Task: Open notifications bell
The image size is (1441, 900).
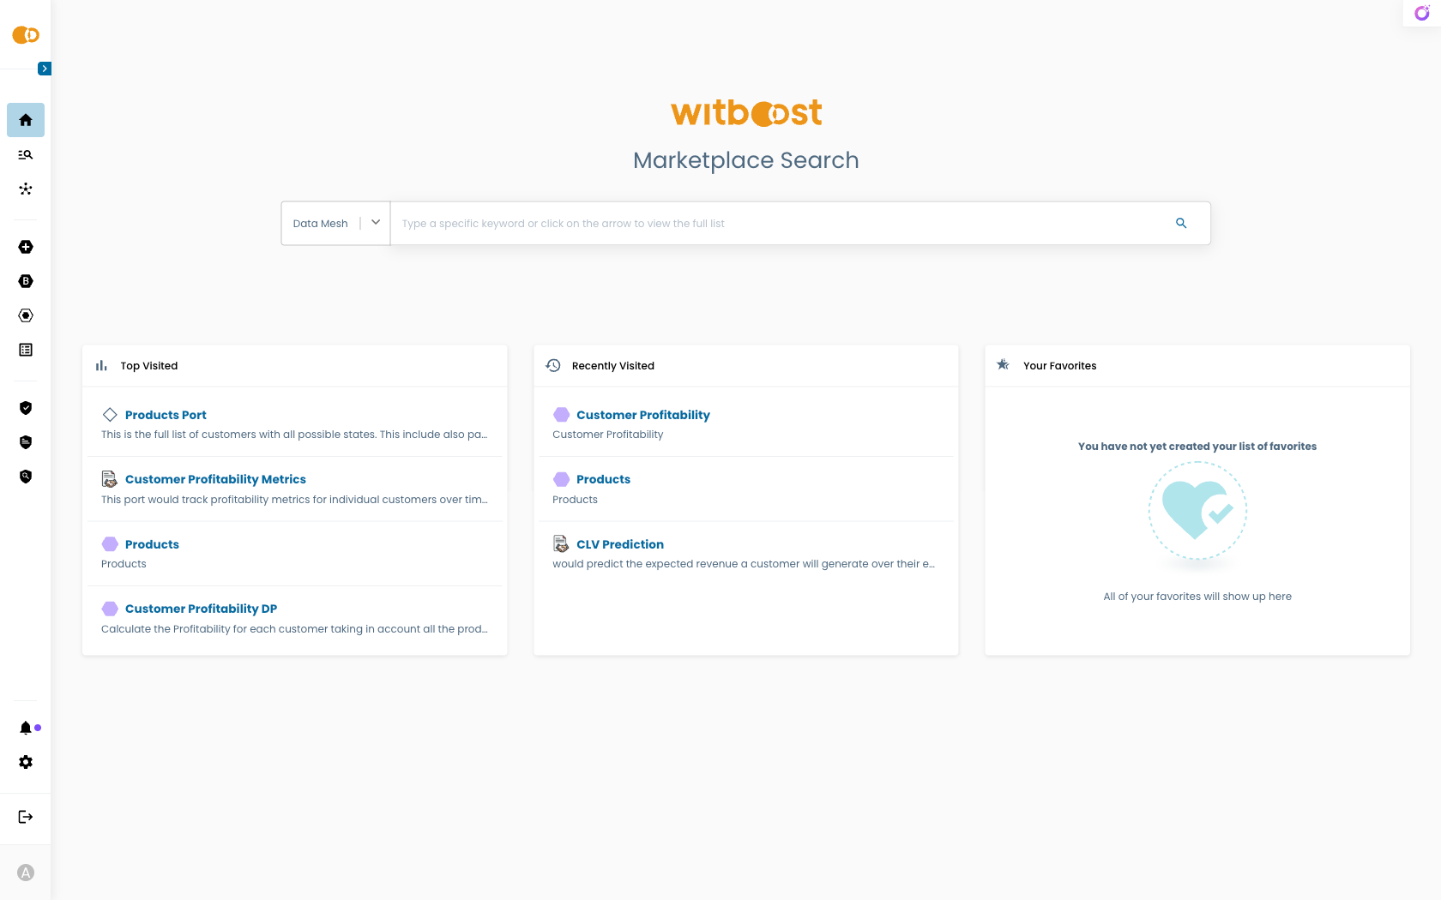Action: 26,728
